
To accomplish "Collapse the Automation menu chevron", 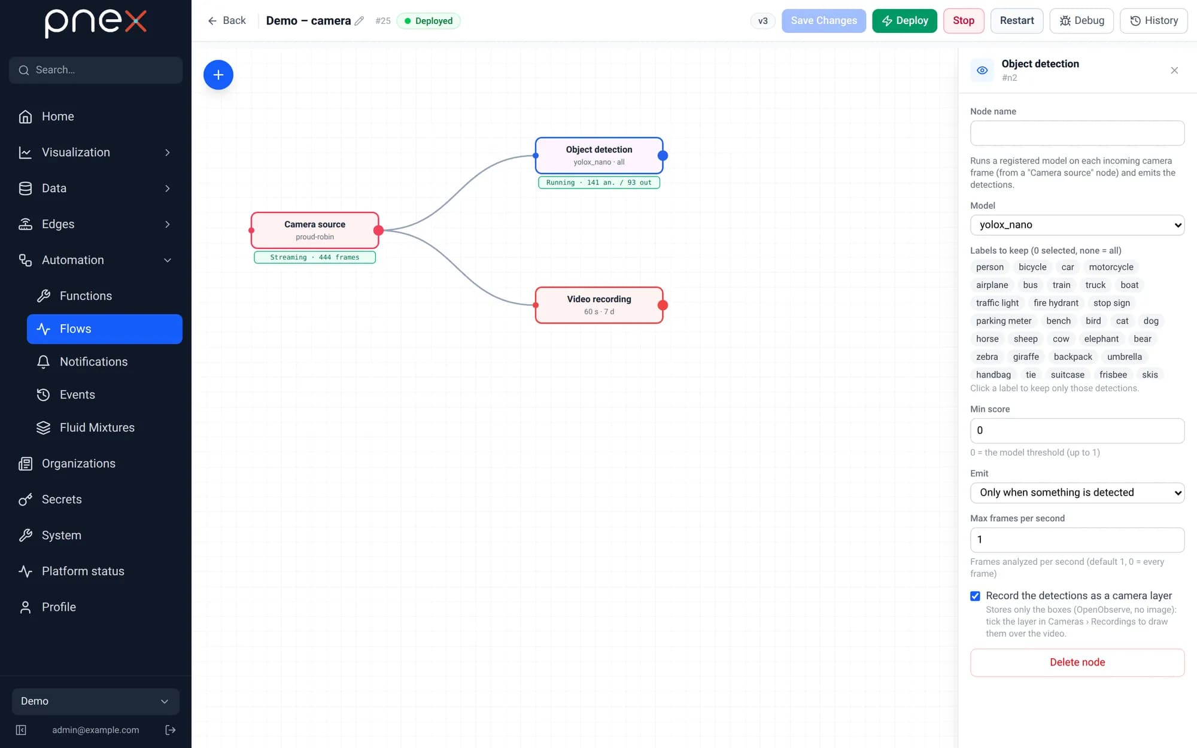I will click(168, 260).
